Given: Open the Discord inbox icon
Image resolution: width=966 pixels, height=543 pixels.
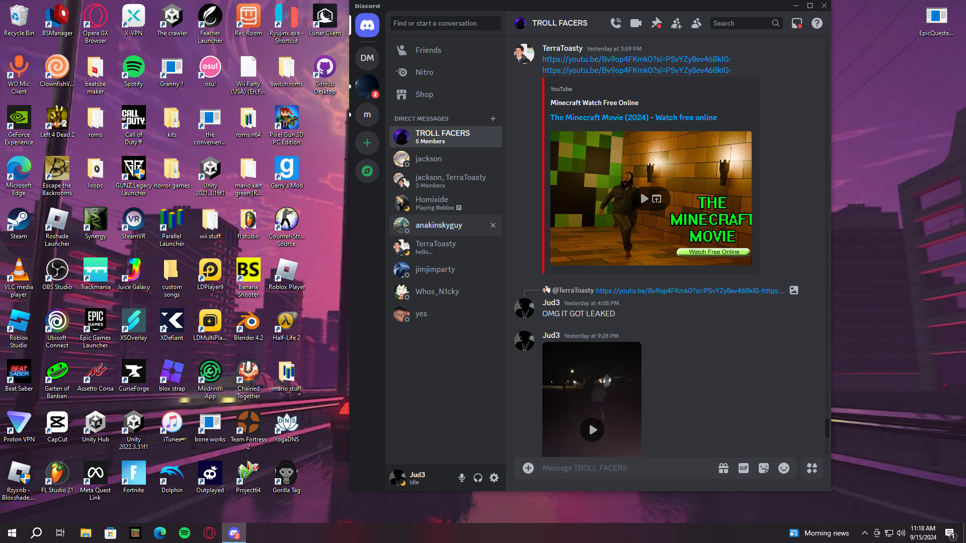Looking at the screenshot, I should (x=797, y=23).
